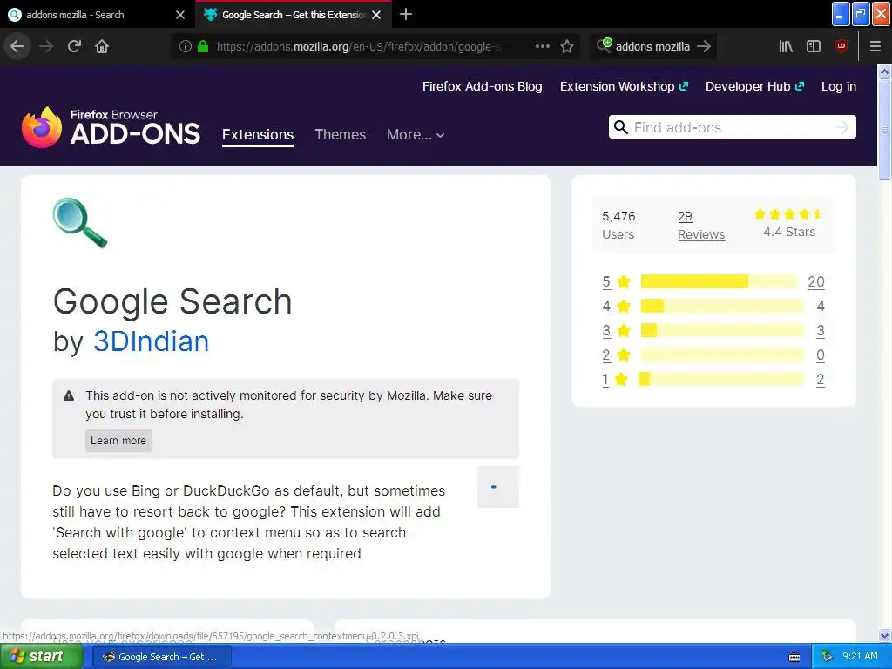Close the Google Search extension tab
Screen dimensions: 892x669
coord(376,15)
